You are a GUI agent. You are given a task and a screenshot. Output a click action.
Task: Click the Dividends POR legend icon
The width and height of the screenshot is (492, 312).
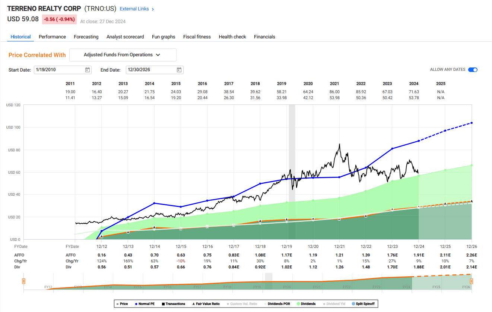coord(265,304)
